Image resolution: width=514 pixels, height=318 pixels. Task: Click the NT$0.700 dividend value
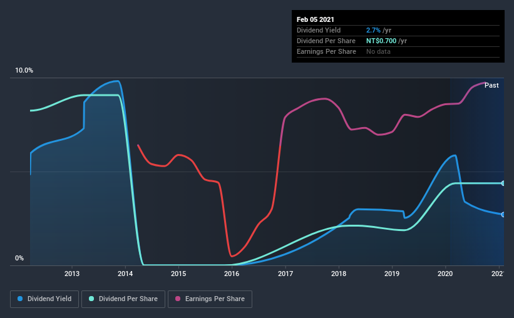coord(381,41)
